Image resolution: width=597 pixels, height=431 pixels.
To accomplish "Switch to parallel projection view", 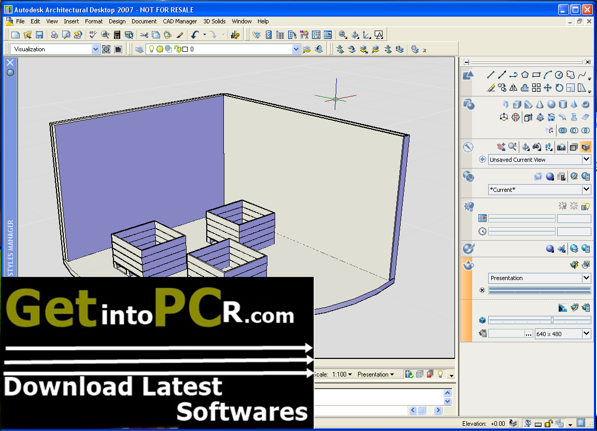I will (x=574, y=147).
